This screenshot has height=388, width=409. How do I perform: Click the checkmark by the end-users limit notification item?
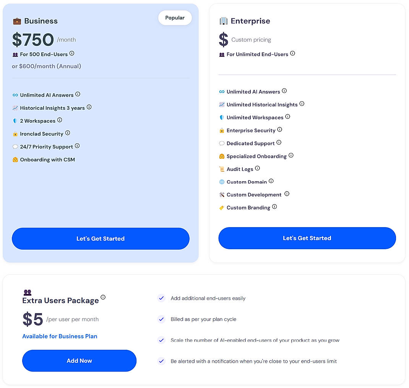pos(161,361)
